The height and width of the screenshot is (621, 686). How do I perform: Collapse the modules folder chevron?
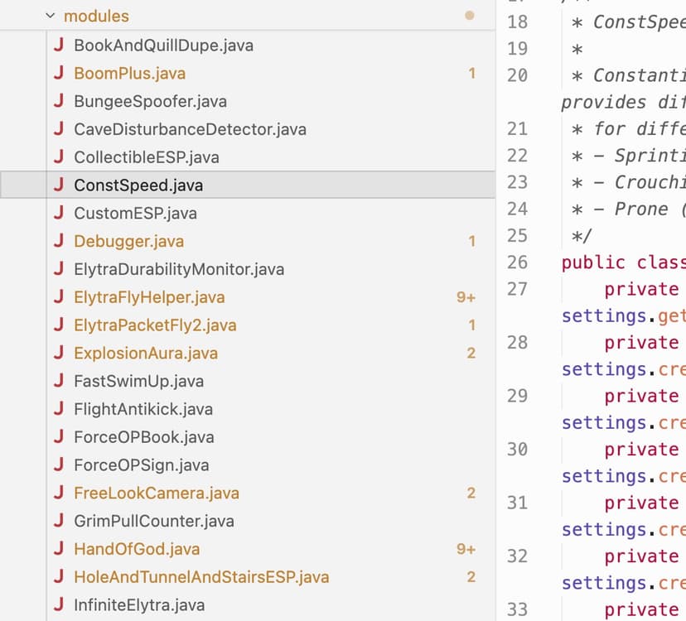point(51,16)
